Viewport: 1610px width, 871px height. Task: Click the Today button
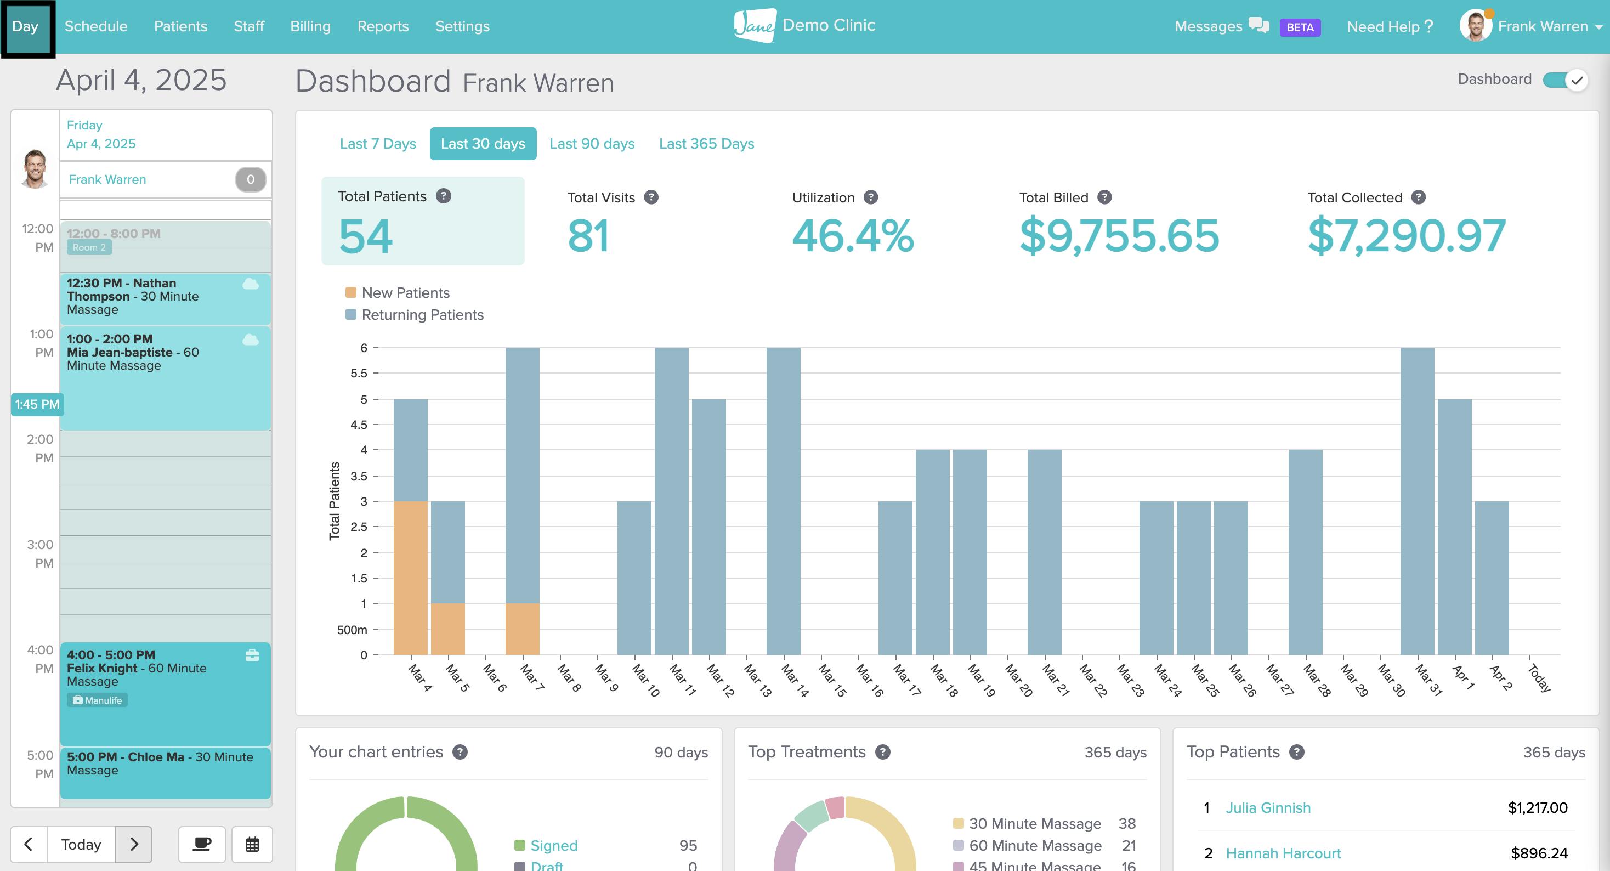pyautogui.click(x=81, y=845)
